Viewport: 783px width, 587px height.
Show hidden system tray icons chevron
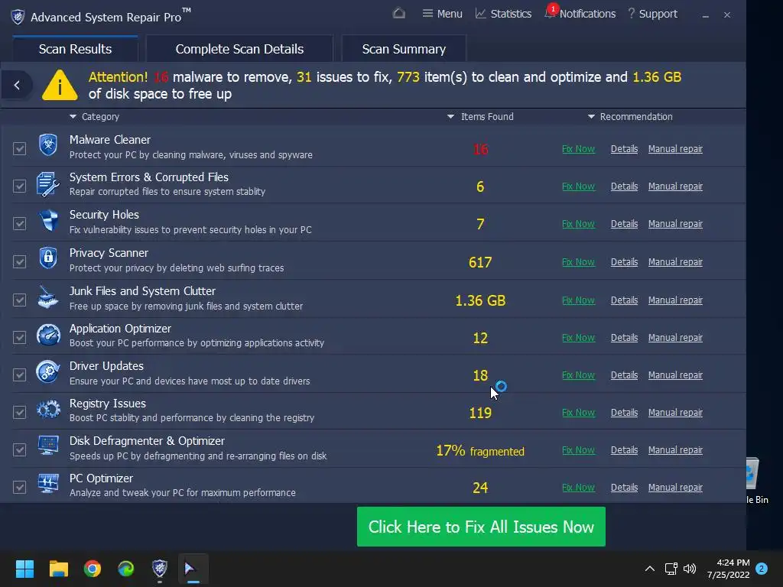click(650, 569)
